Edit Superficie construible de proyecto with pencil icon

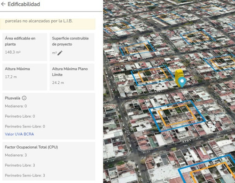(x=60, y=53)
